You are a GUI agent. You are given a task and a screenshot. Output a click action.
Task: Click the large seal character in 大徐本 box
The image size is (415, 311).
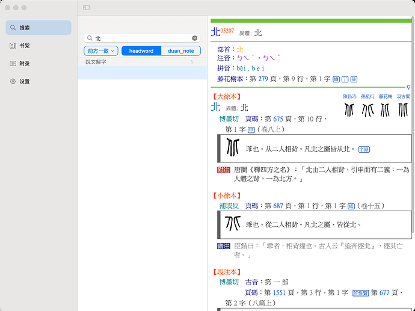233,147
